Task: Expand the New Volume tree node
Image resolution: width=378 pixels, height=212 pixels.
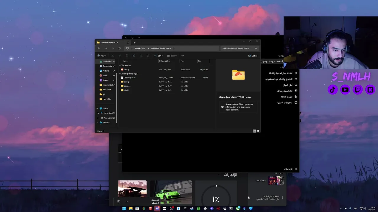Action: [x=98, y=118]
